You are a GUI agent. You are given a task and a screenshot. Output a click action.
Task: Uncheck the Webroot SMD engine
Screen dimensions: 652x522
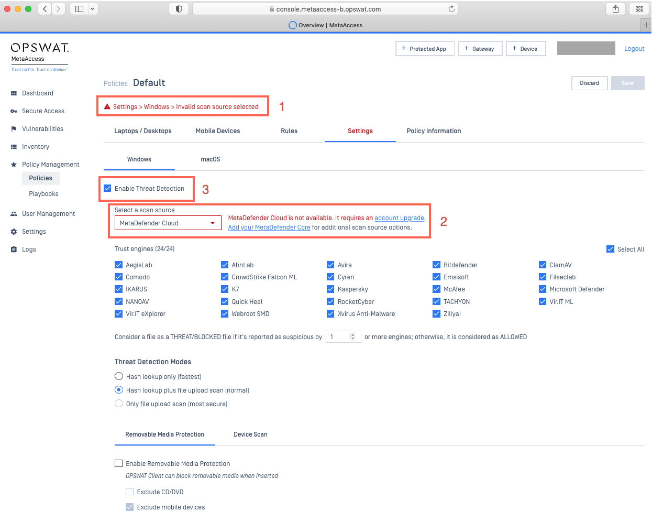pyautogui.click(x=225, y=313)
